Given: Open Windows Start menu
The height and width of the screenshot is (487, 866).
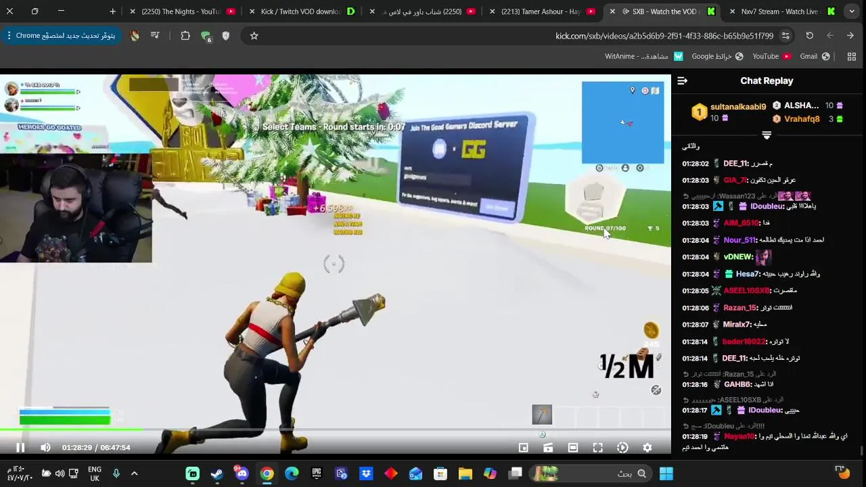Looking at the screenshot, I should pos(666,473).
